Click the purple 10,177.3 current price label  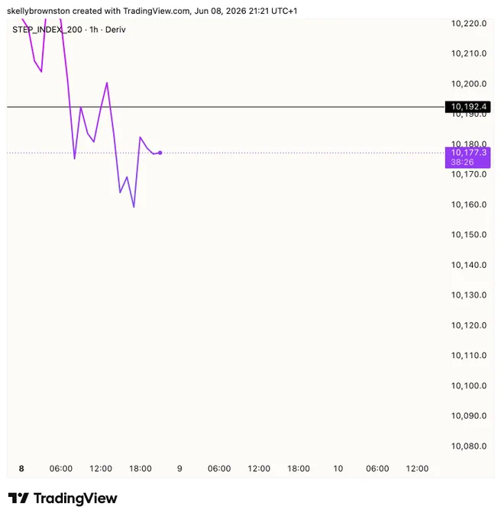tap(469, 153)
